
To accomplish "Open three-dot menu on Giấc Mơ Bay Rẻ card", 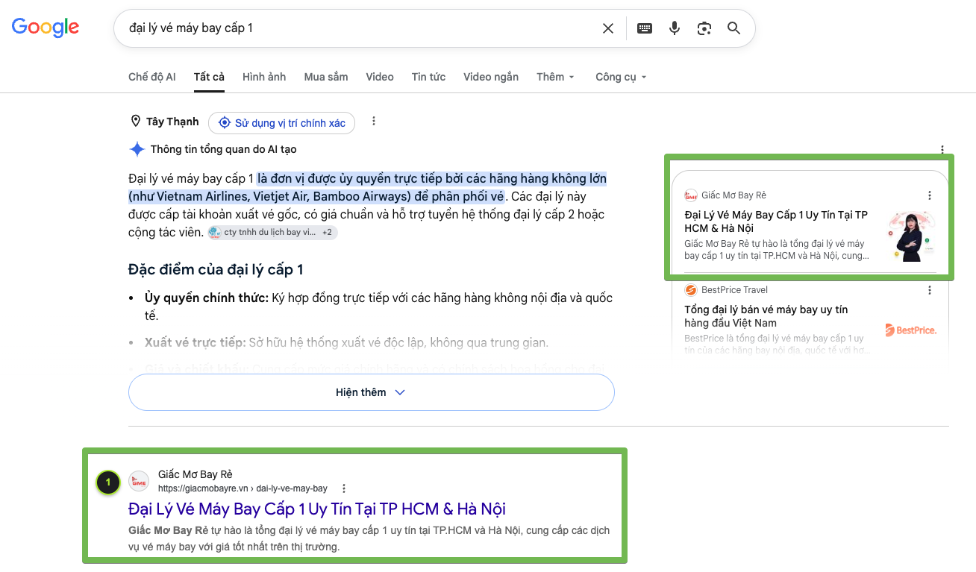I will (929, 195).
